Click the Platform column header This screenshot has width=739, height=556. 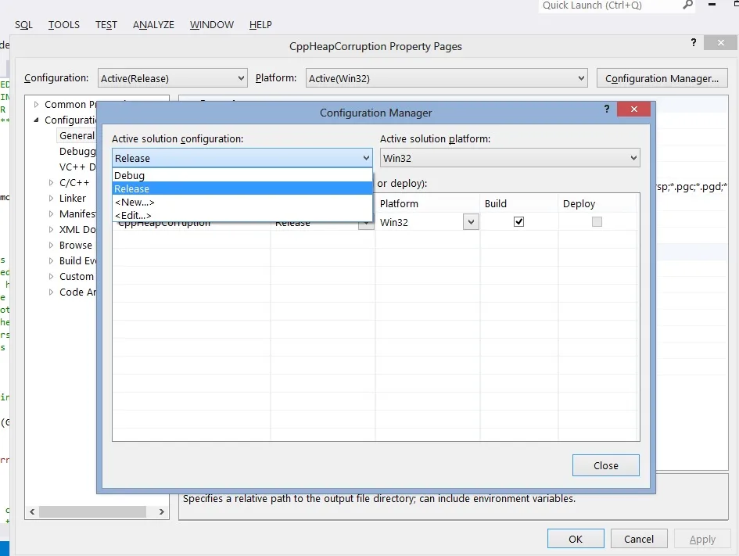click(428, 203)
